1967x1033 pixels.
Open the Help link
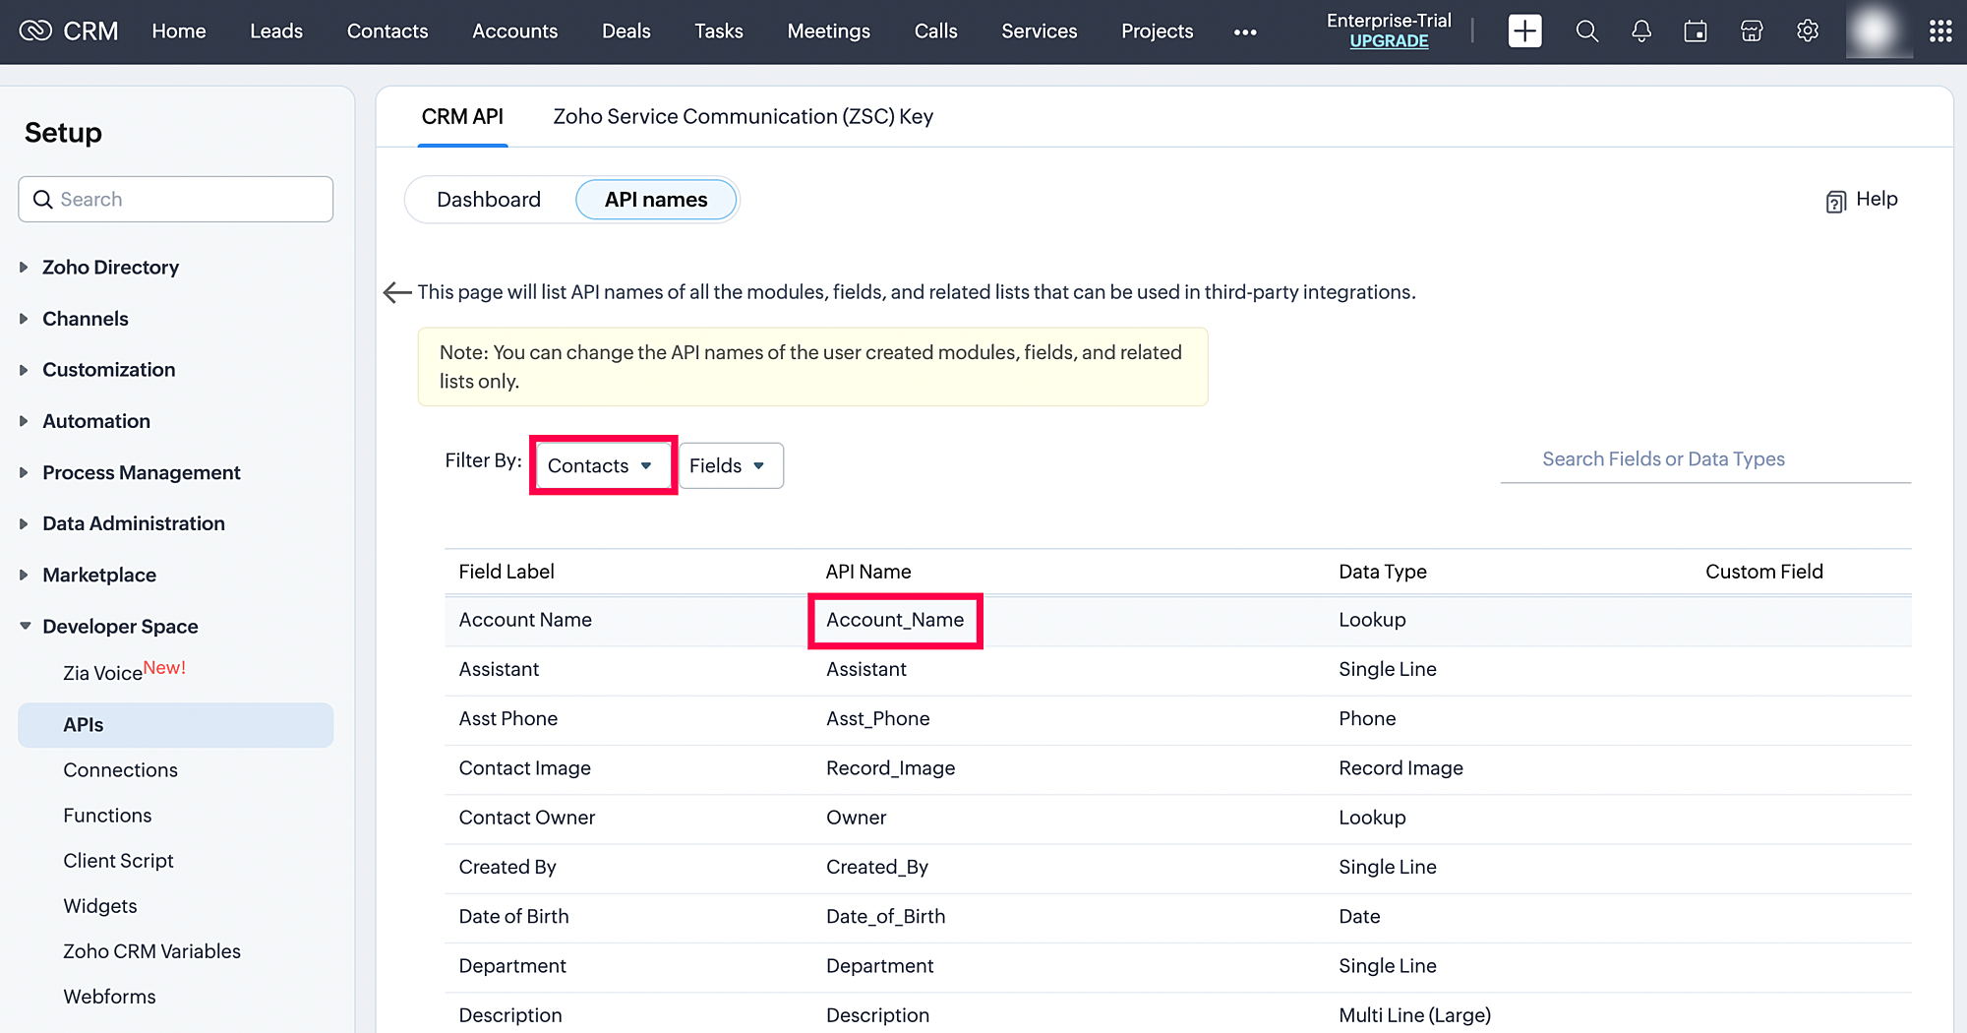[x=1877, y=200]
